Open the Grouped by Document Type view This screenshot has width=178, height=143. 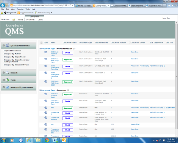[16, 65]
